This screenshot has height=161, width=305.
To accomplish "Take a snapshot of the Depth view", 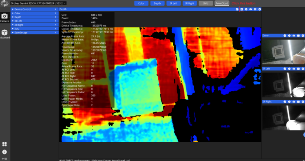I will (x=250, y=9).
